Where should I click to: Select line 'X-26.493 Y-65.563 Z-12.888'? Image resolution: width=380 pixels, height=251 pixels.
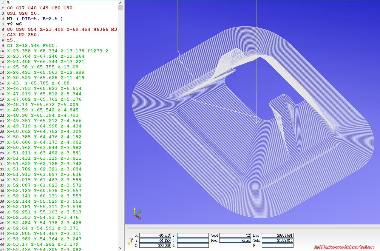coord(45,72)
